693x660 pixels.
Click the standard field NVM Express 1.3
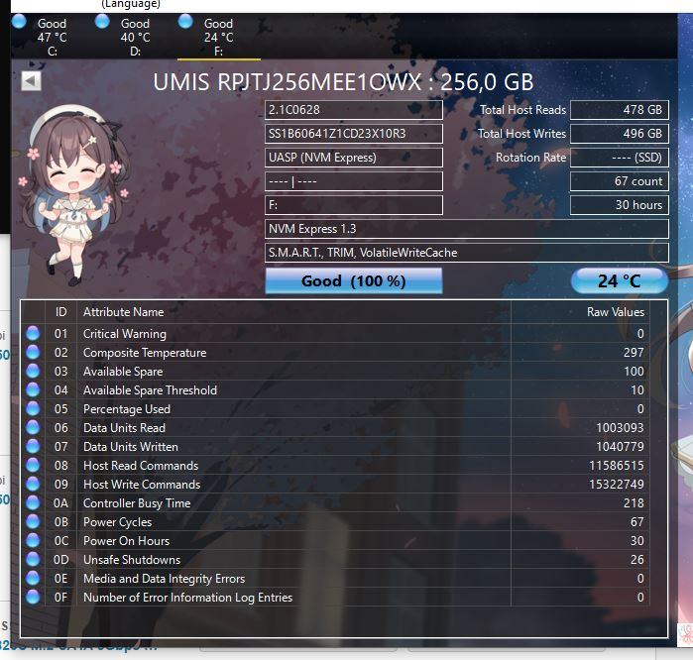coord(467,229)
